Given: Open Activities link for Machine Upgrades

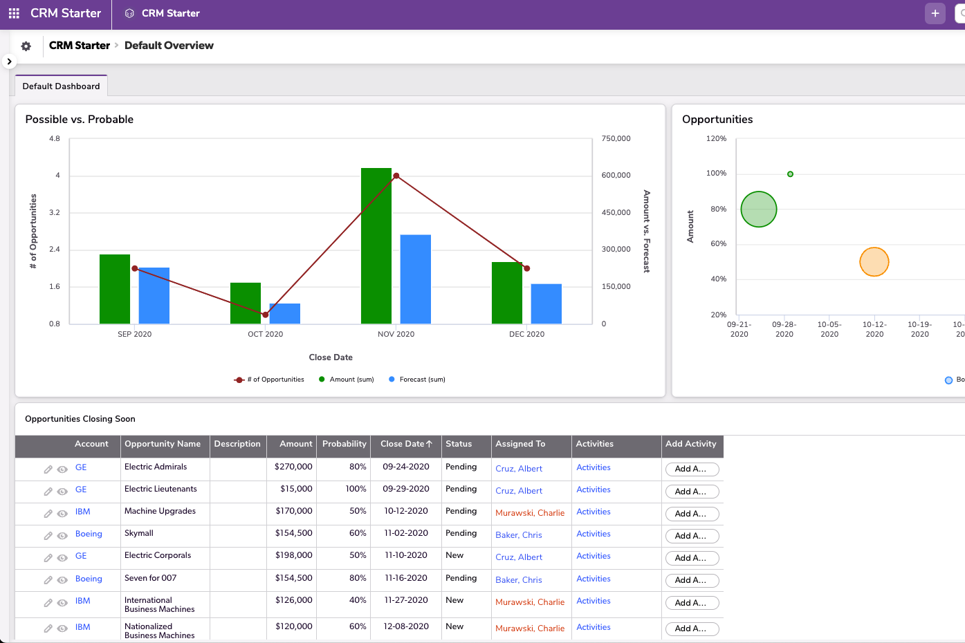Looking at the screenshot, I should [x=593, y=512].
